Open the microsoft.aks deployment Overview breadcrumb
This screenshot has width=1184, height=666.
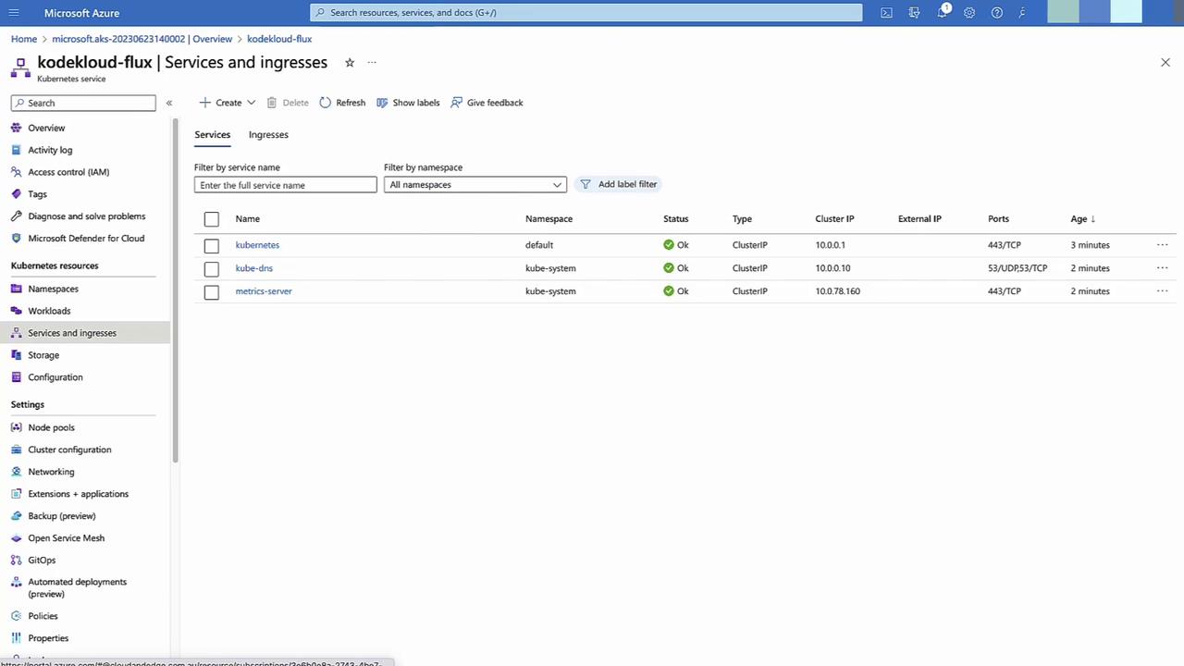[142, 39]
